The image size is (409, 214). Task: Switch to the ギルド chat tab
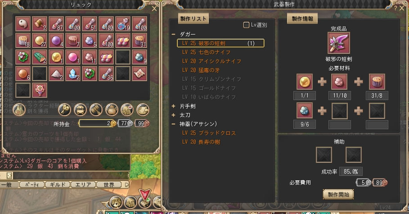(57, 185)
